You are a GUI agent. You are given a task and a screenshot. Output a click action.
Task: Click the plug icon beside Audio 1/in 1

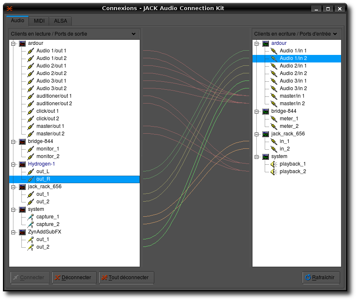tap(274, 51)
